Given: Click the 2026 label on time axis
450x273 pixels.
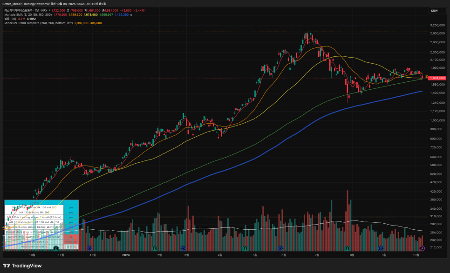Looking at the screenshot, I should click(126, 255).
